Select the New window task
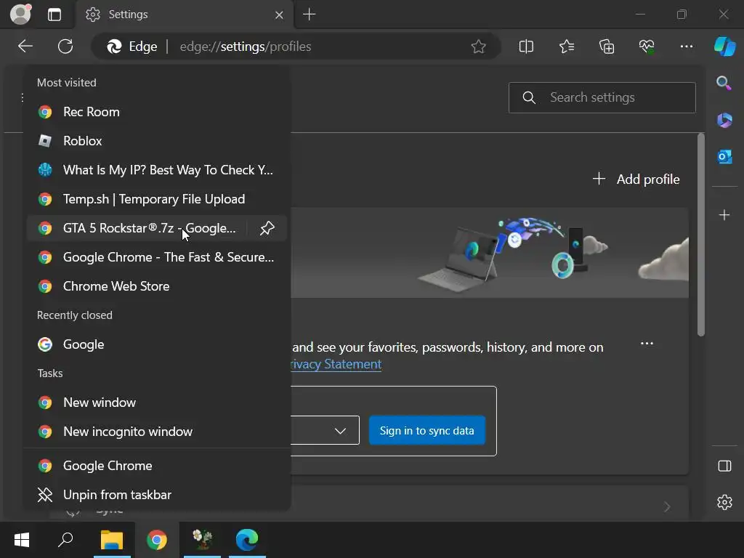Viewport: 744px width, 558px height. (157, 403)
